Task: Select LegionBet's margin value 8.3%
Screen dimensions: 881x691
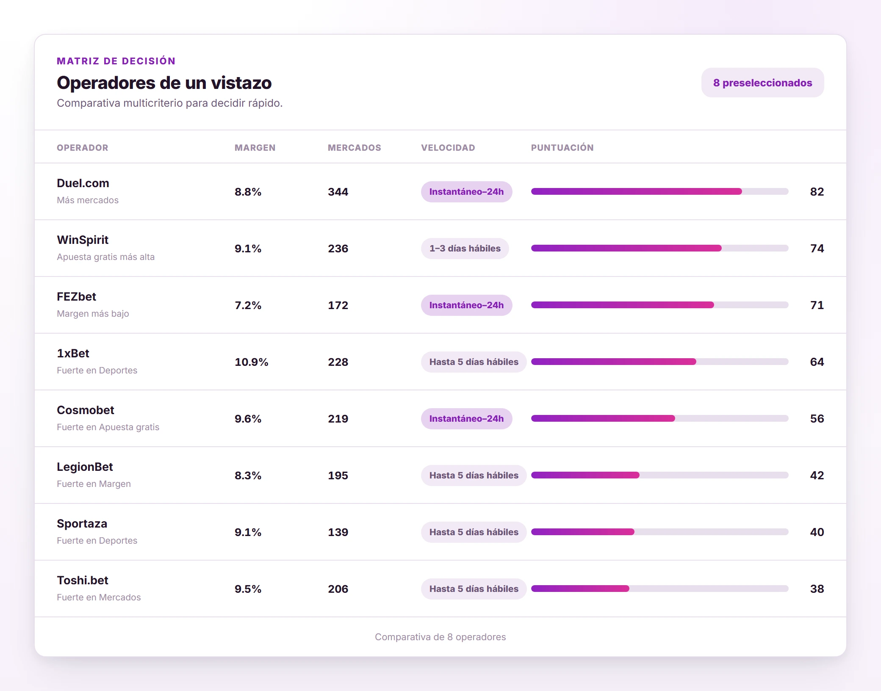Action: tap(248, 475)
